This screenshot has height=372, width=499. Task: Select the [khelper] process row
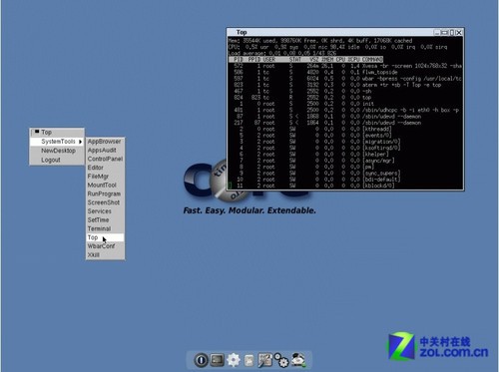[x=345, y=155]
